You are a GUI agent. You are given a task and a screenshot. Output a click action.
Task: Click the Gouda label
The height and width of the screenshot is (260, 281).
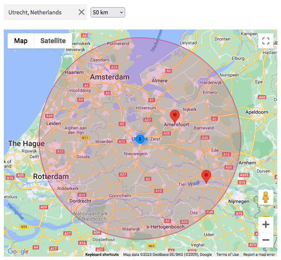click(x=83, y=157)
